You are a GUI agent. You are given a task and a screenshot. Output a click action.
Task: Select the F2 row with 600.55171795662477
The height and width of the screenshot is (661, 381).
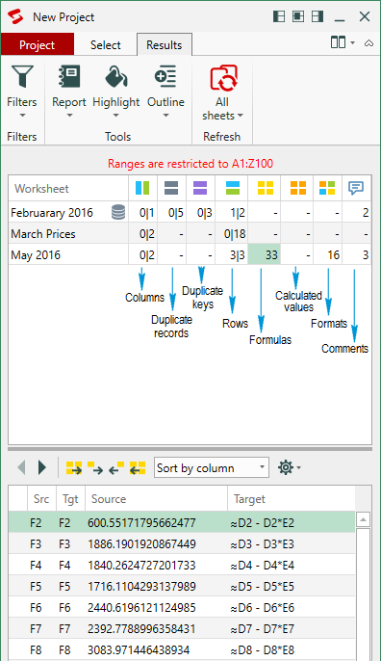point(182,522)
